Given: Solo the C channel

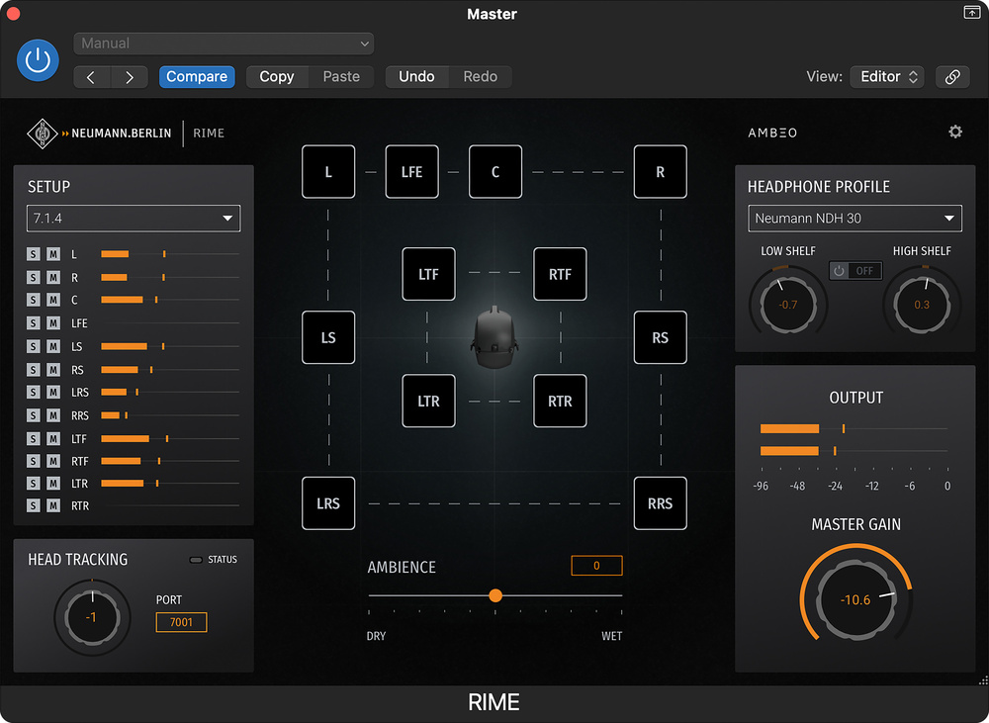Looking at the screenshot, I should pyautogui.click(x=34, y=300).
